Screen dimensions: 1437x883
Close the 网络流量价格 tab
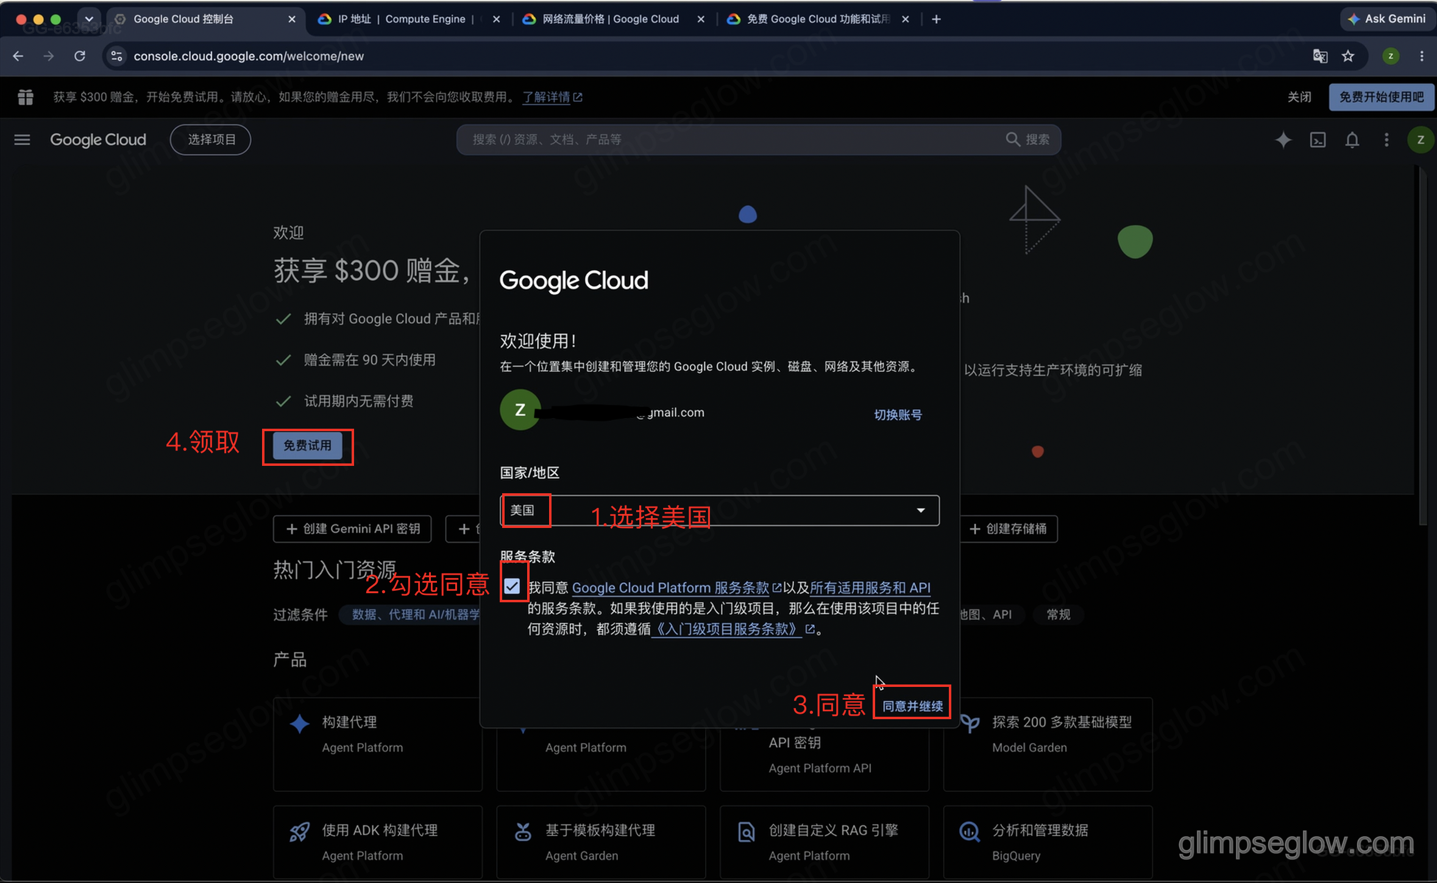(701, 19)
